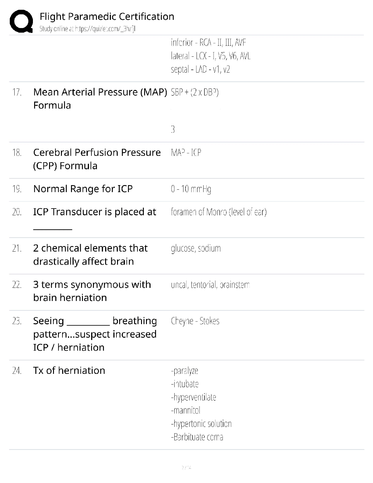The height and width of the screenshot is (483, 373).
Task: Click the uncal, tentorial, brainstem definition
Action: 210,285
